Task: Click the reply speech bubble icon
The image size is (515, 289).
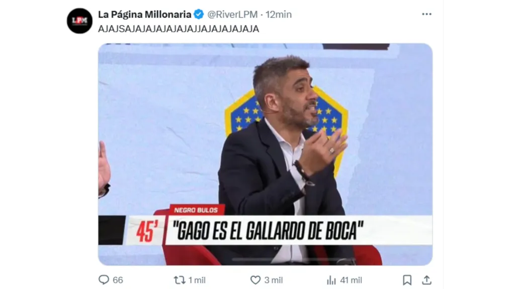Action: click(x=104, y=279)
